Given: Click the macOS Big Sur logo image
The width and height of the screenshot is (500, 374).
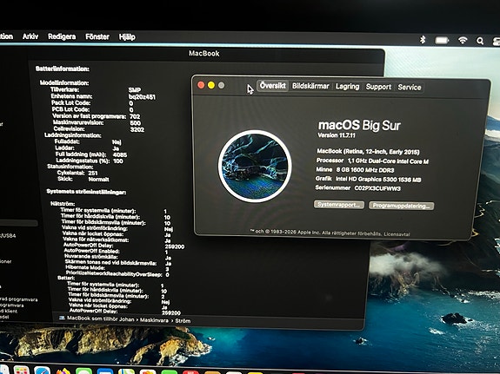Looking at the screenshot, I should coord(255,166).
